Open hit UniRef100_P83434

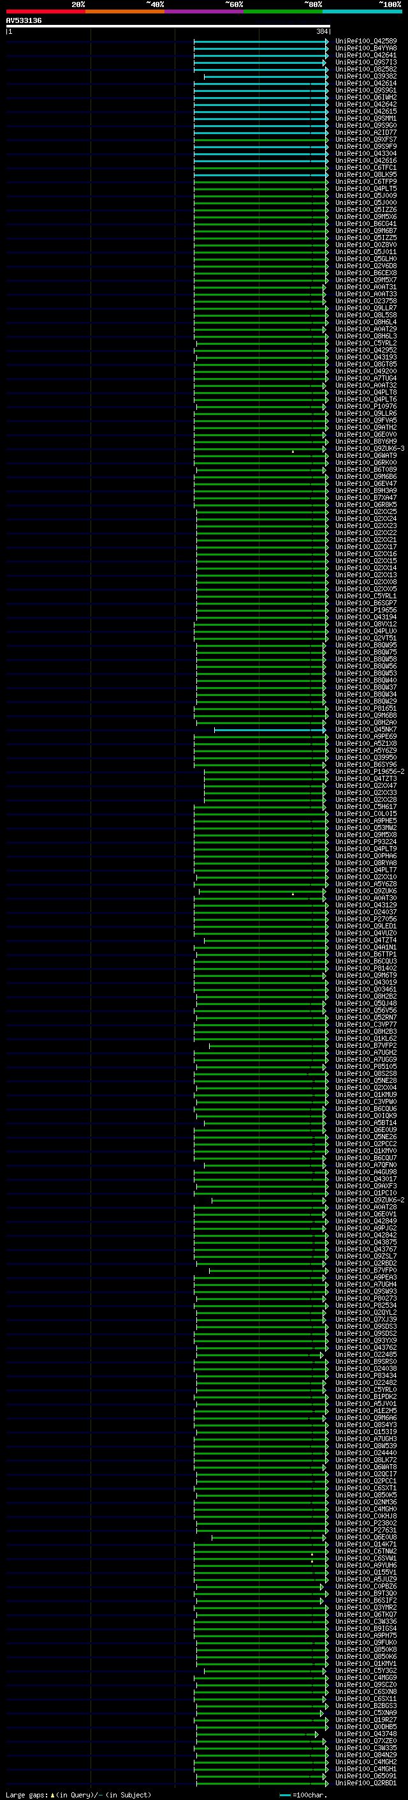pos(366,1375)
